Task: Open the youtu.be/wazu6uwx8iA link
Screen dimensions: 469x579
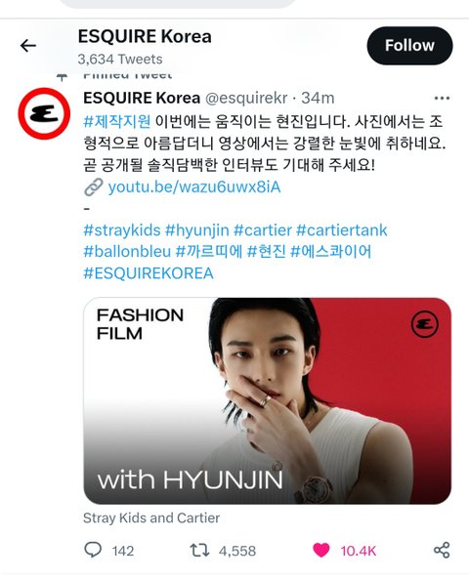Action: (x=194, y=186)
